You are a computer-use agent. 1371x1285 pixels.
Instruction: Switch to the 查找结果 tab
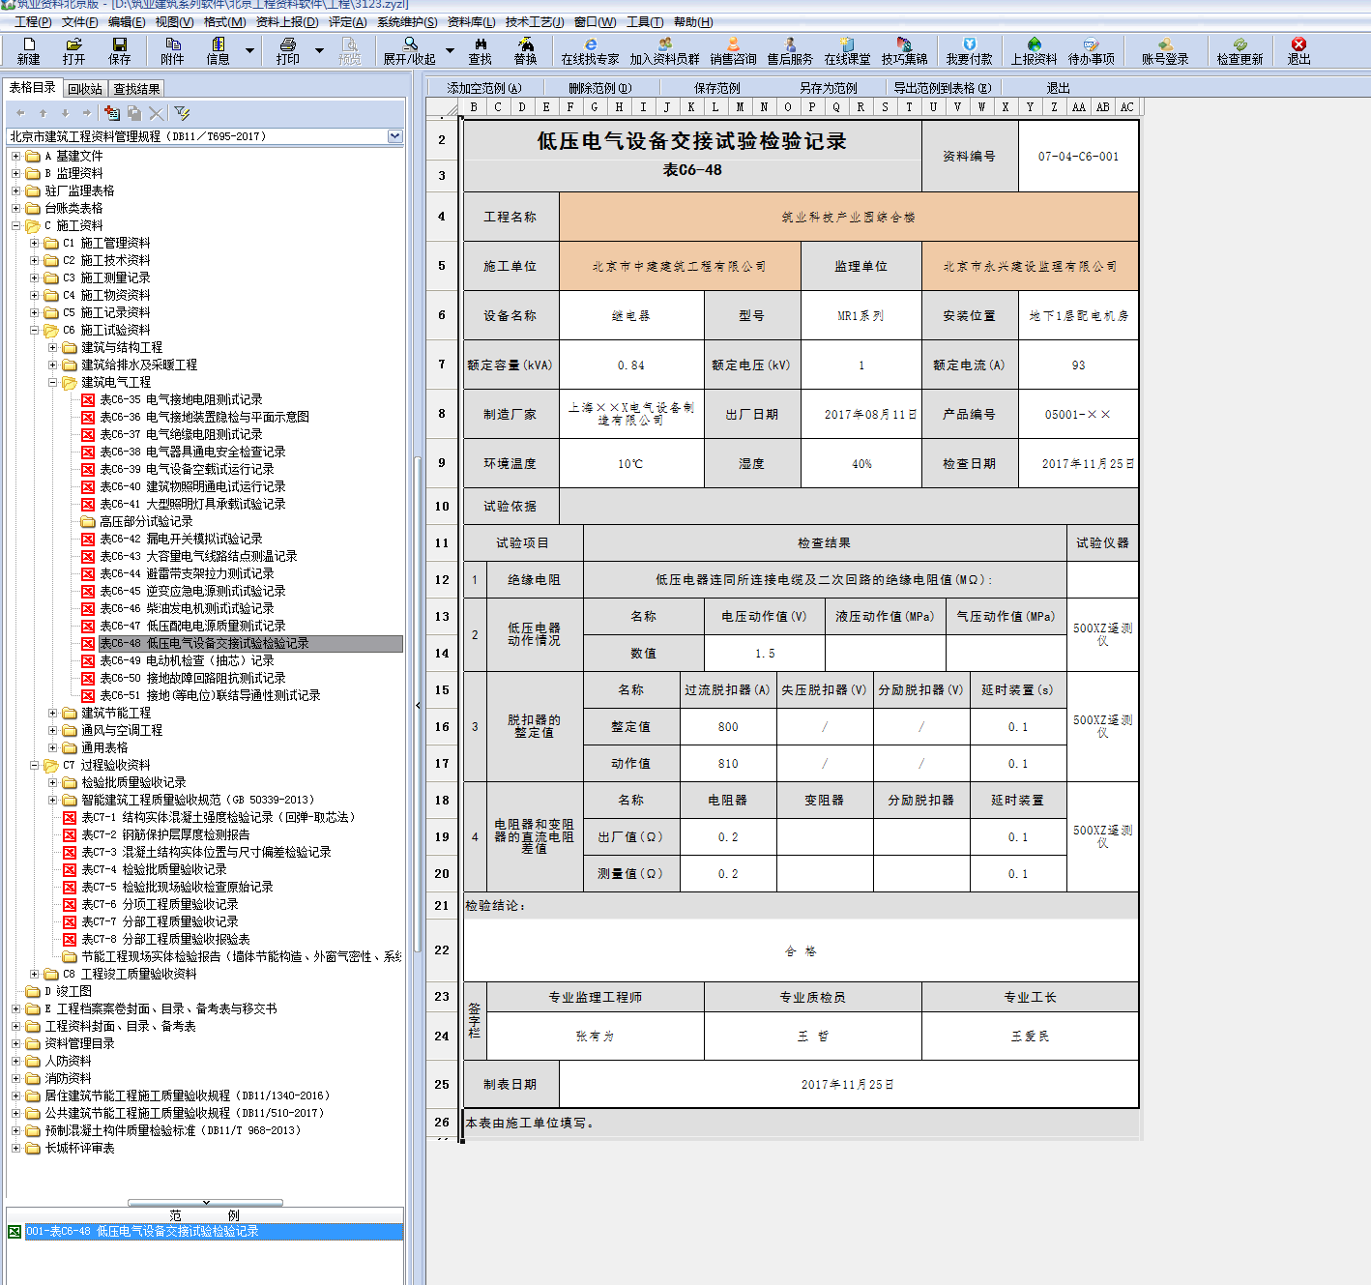[136, 89]
